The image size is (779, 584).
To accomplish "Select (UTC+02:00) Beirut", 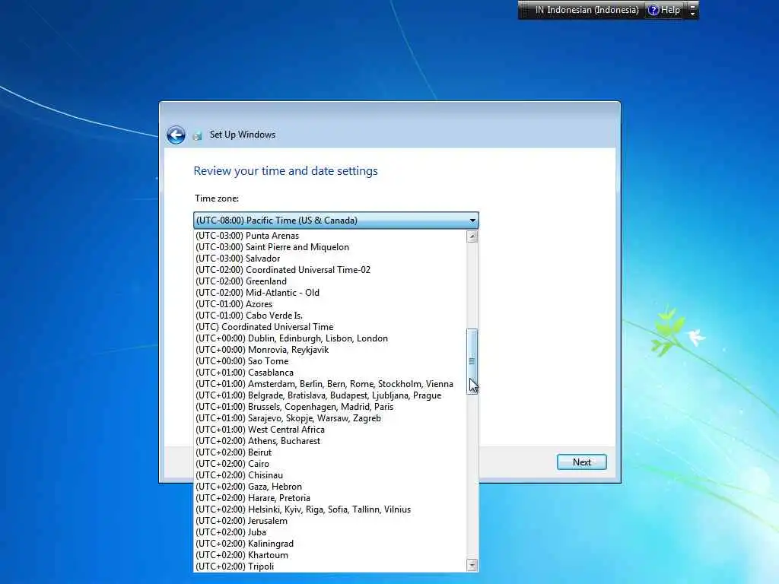I will click(330, 452).
